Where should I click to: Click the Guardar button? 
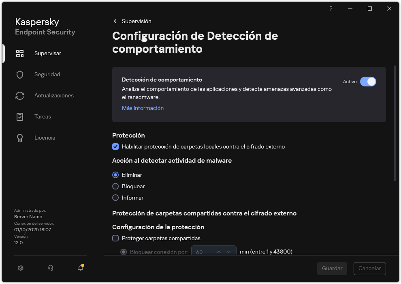(332, 268)
